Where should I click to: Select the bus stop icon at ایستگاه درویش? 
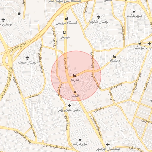point(66,18)
